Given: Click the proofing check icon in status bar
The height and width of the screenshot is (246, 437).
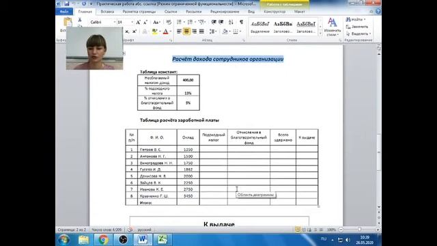Looking at the screenshot, I should (130, 230).
